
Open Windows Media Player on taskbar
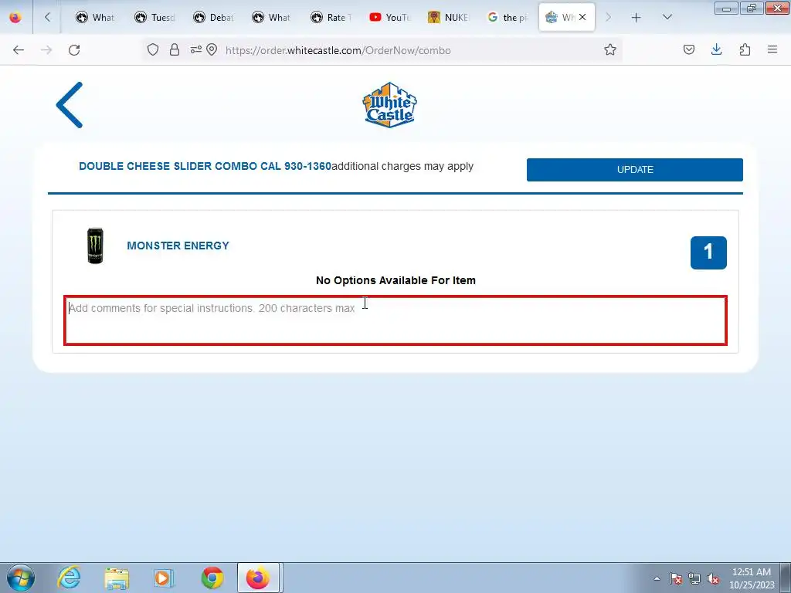(164, 578)
